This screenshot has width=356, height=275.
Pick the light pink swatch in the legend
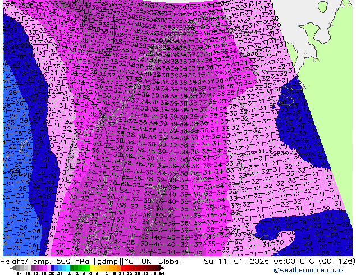point(49,268)
